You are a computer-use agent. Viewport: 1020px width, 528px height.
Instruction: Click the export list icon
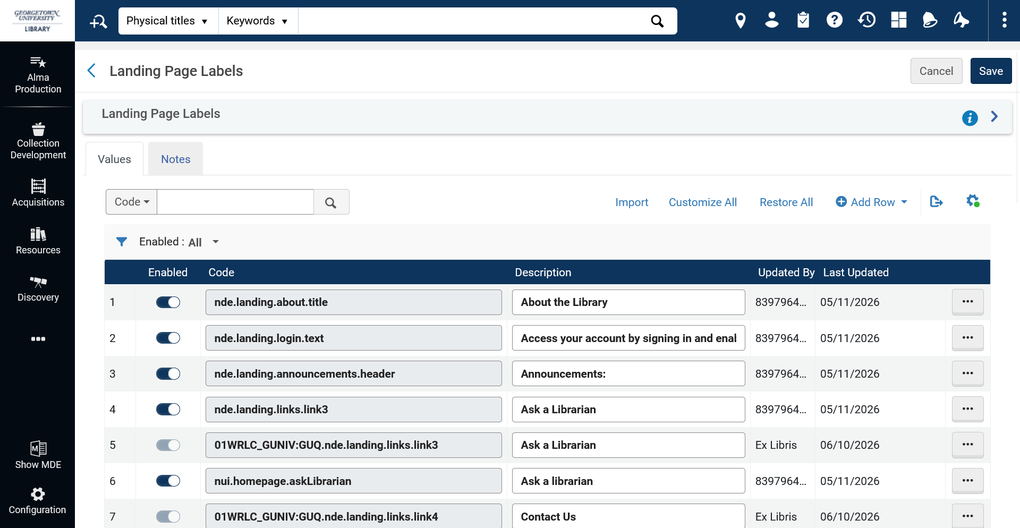click(936, 201)
